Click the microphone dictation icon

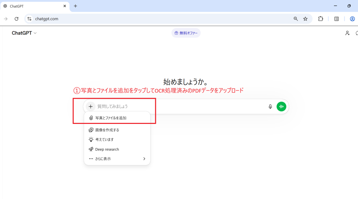click(x=270, y=106)
